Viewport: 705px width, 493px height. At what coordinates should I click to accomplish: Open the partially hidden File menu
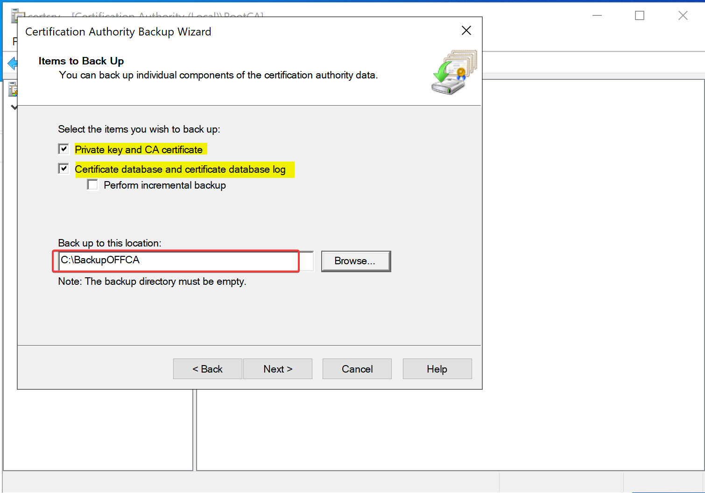(x=14, y=42)
